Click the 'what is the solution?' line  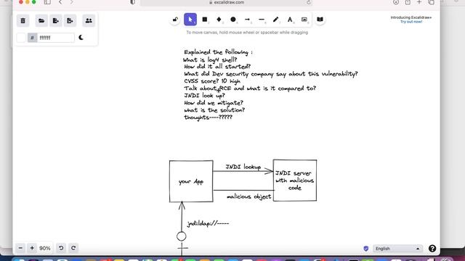[214, 110]
